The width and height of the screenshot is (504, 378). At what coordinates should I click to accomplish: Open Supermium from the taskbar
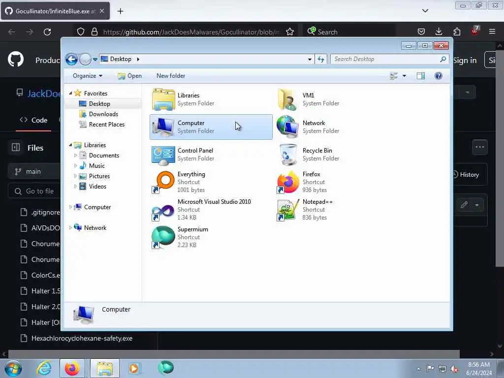(166, 368)
